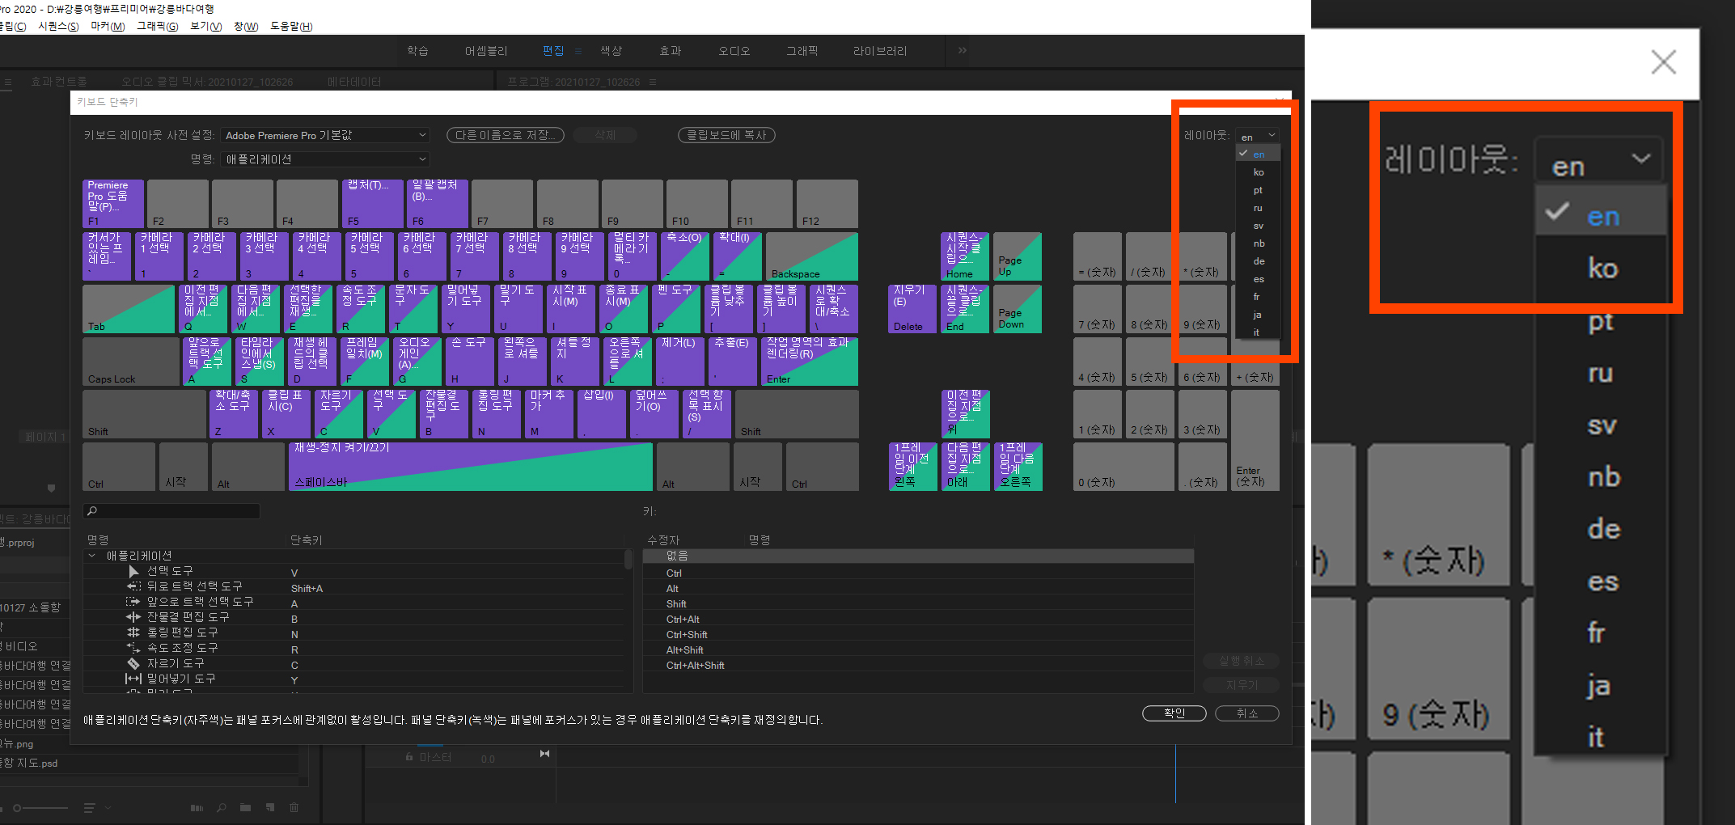Open the 프로그램 panel menu icon
Screen dimensions: 1735x825
(653, 82)
